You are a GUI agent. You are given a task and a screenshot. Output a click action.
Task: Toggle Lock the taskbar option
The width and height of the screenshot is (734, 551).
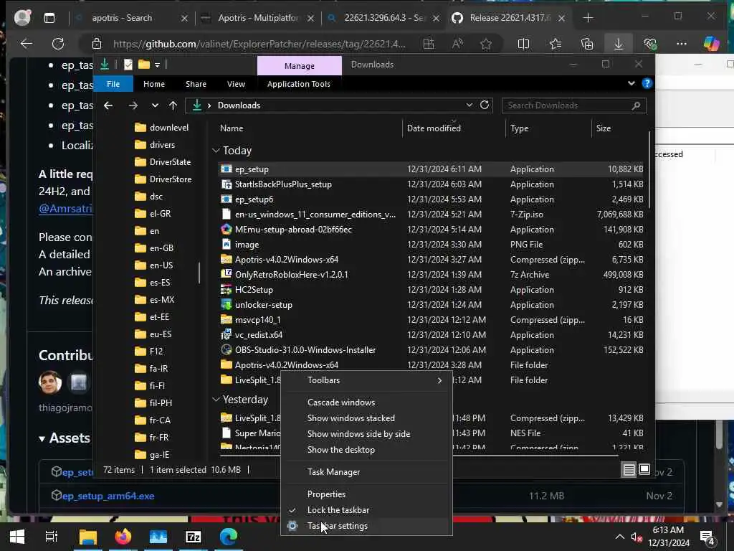tap(338, 510)
